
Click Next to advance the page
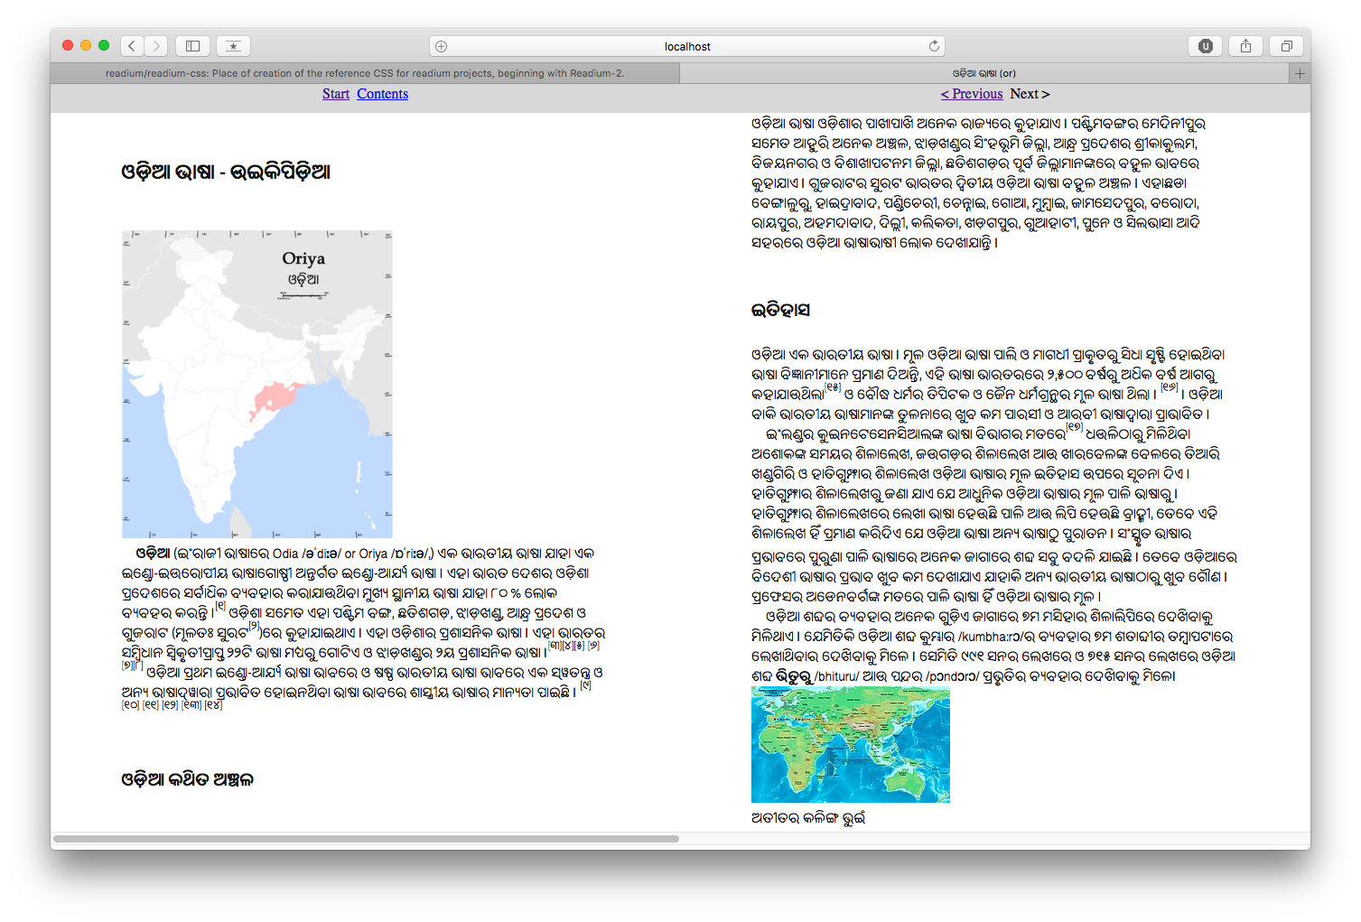pyautogui.click(x=1030, y=94)
